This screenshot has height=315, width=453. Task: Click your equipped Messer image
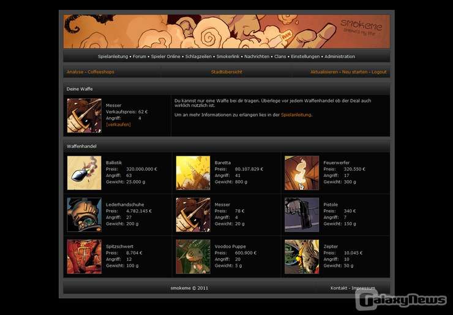pyautogui.click(x=84, y=115)
